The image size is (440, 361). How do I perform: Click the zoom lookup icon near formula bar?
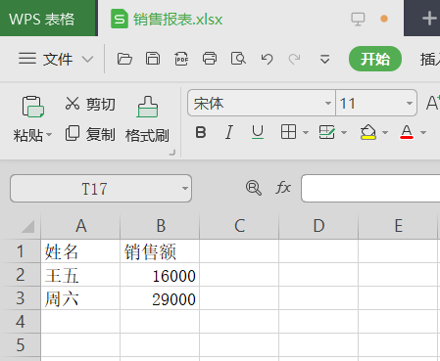[254, 188]
